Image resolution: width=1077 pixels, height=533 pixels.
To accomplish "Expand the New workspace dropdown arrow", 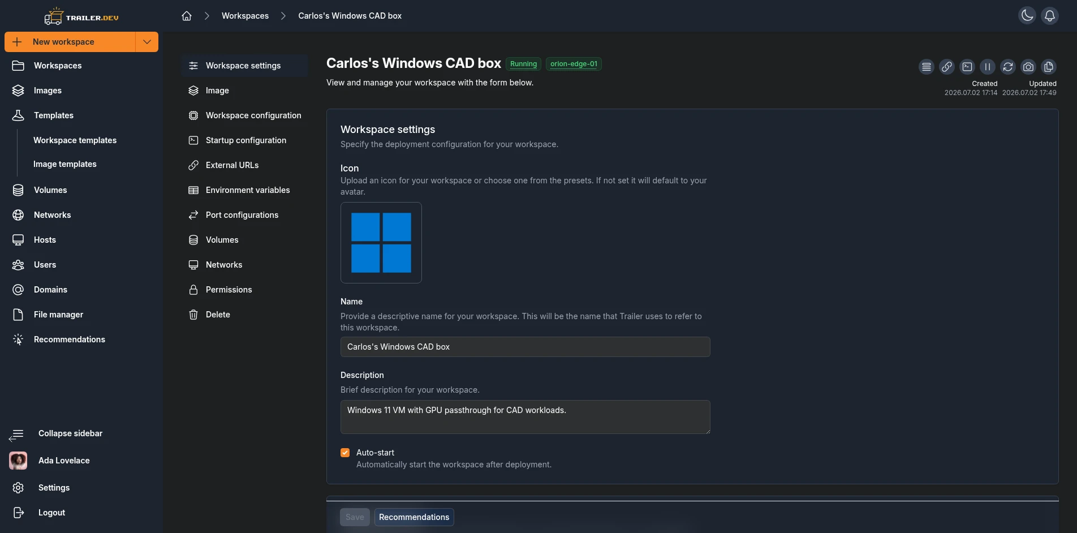I will [x=147, y=42].
